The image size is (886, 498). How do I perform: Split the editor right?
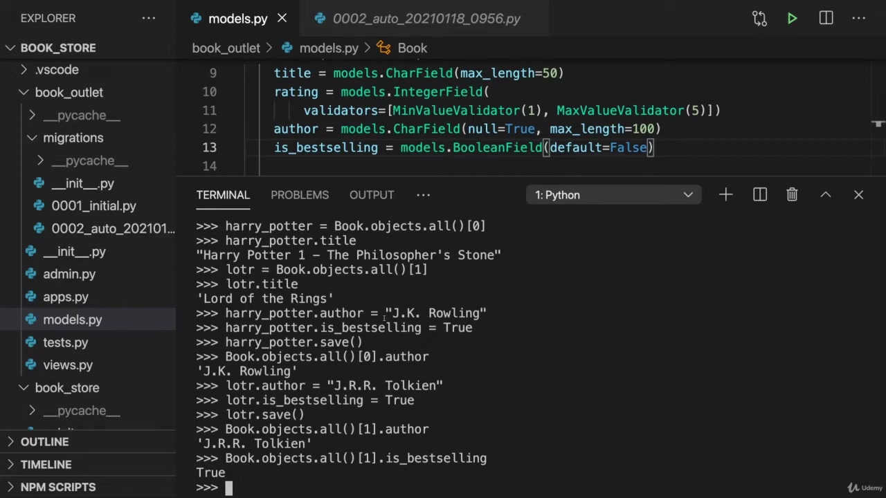tap(826, 19)
